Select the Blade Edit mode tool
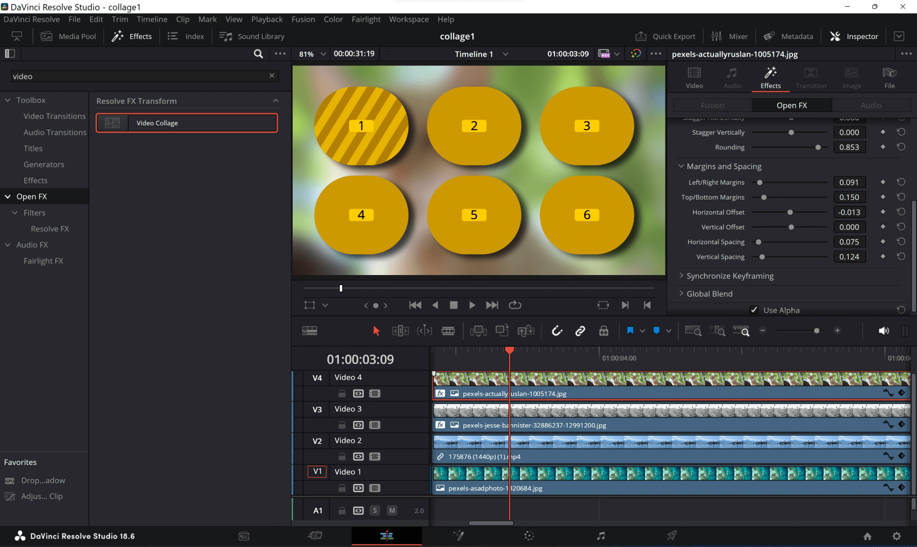 (449, 331)
